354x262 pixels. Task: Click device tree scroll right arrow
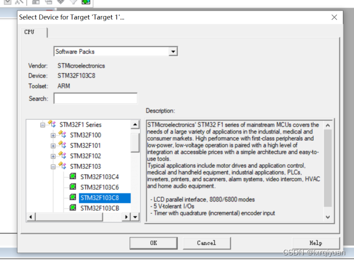click(x=126, y=217)
